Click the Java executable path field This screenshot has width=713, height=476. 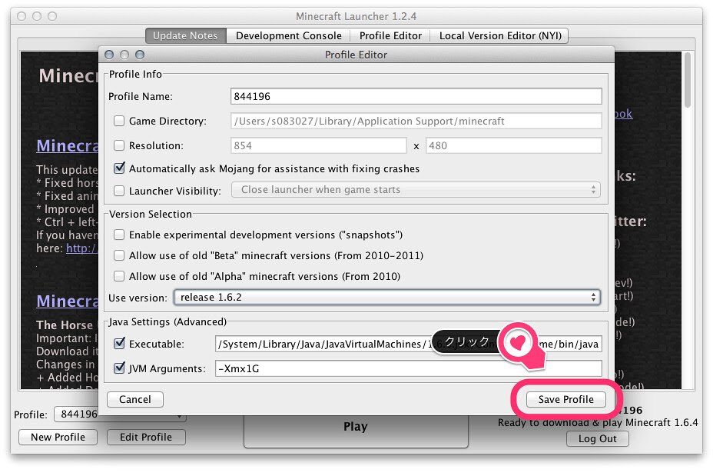pyautogui.click(x=408, y=344)
